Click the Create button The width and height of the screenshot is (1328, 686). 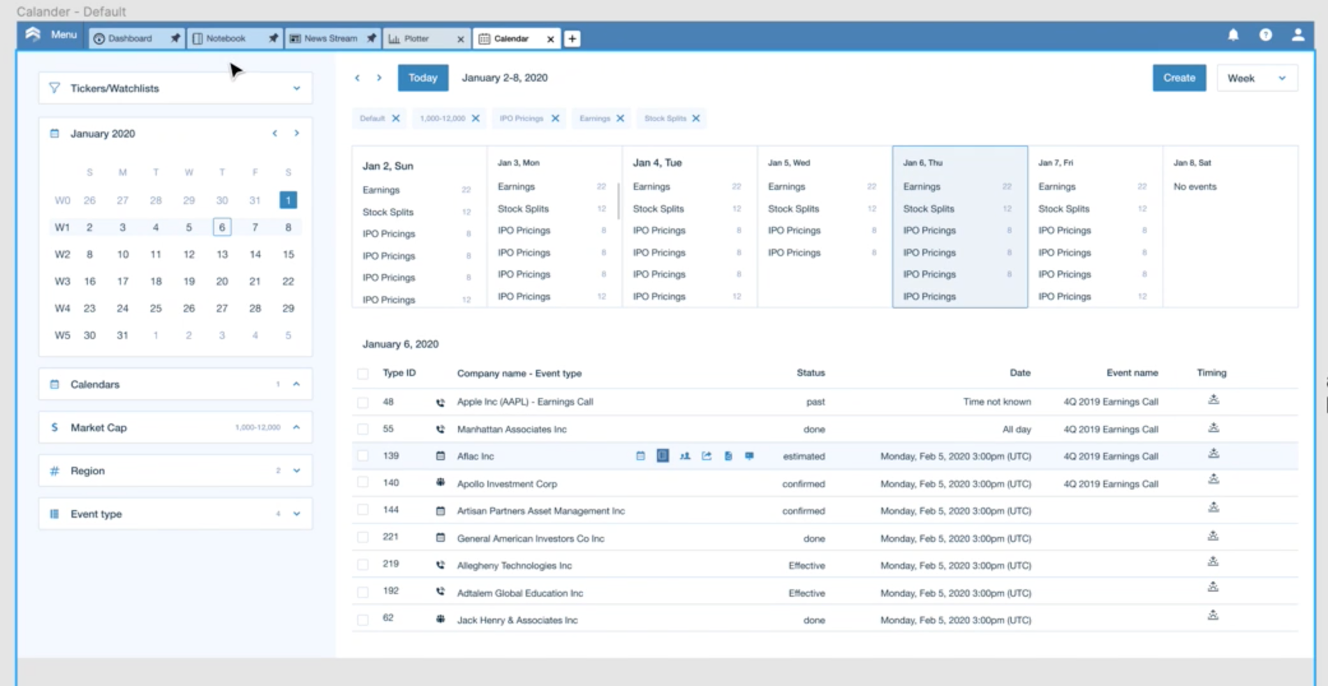click(x=1179, y=78)
